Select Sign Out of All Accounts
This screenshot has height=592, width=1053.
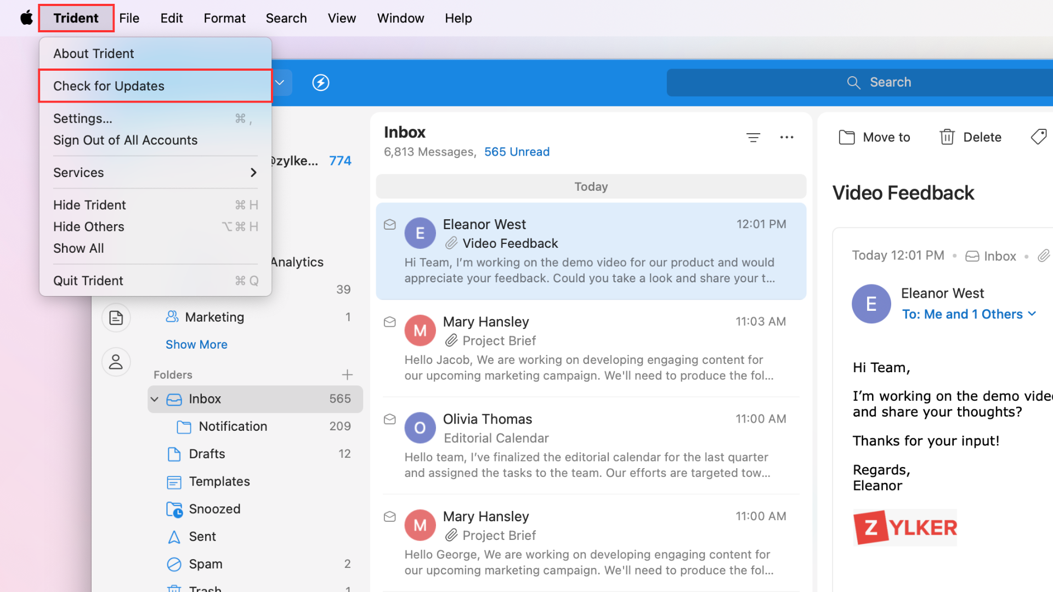pos(155,140)
